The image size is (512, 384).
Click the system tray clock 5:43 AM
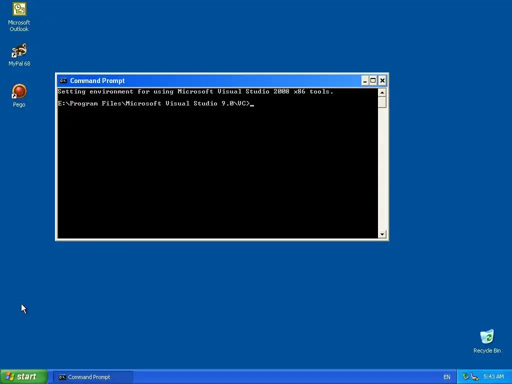(x=493, y=377)
